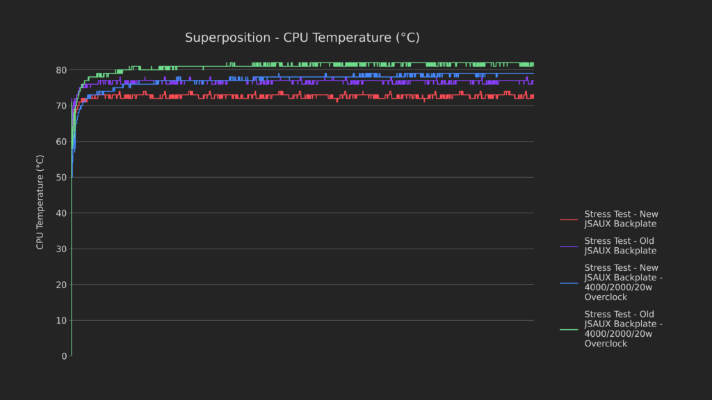Click the Superposition - CPU Temperature chart title
The image size is (712, 400).
coord(302,37)
